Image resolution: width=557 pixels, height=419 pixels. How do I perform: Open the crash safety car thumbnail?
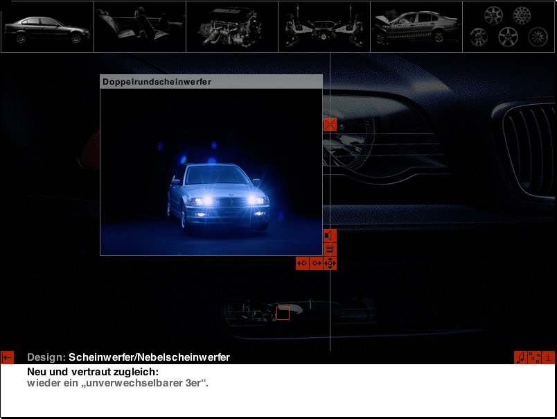(416, 26)
